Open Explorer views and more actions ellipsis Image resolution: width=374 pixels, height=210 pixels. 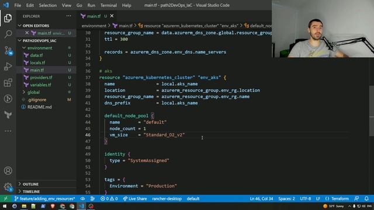pos(69,16)
